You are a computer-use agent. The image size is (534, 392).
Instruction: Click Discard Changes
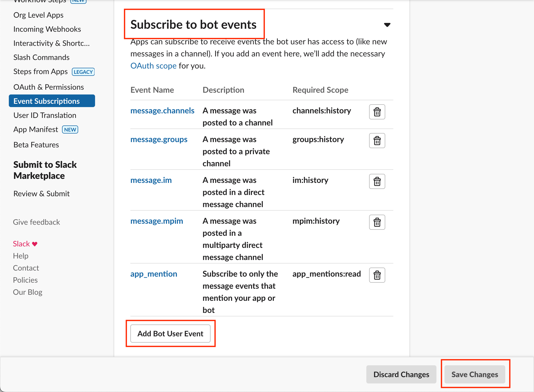(401, 374)
